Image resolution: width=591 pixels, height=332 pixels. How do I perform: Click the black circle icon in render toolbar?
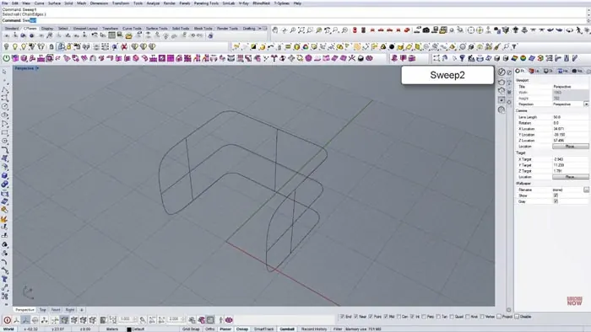pos(392,46)
